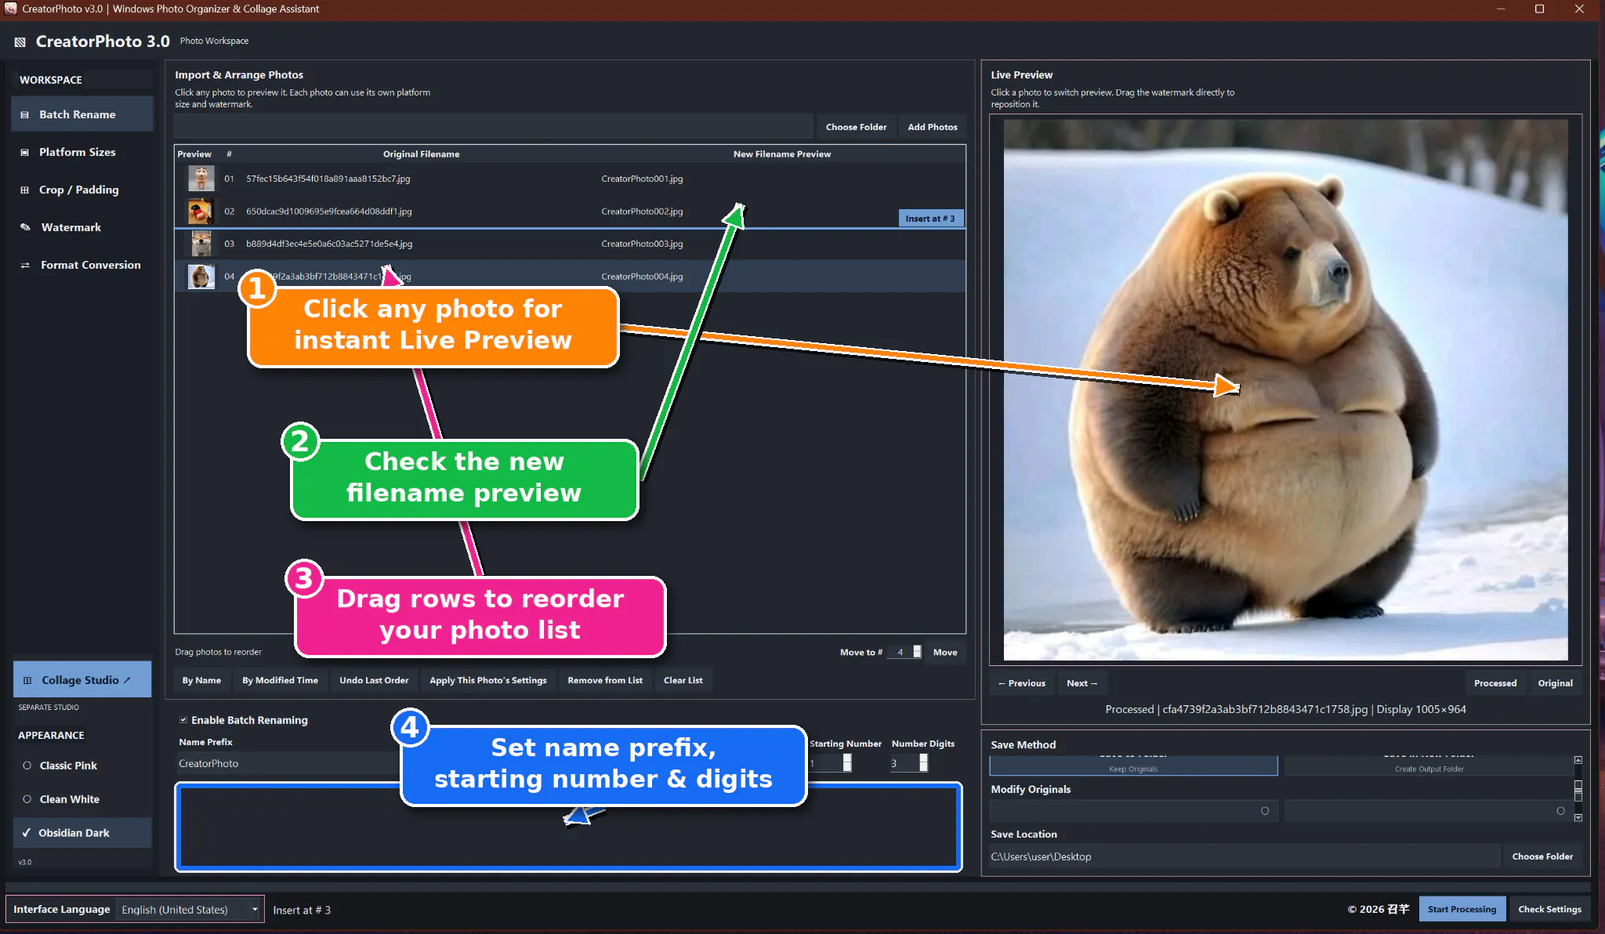Click Choose Folder next to Save Location
Image resolution: width=1605 pixels, height=934 pixels.
1542,856
